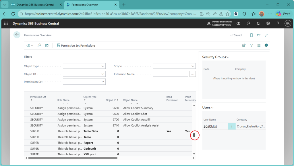The height and width of the screenshot is (166, 294).
Task: Click the back arrow on Permissions Overview
Action: (x=17, y=35)
